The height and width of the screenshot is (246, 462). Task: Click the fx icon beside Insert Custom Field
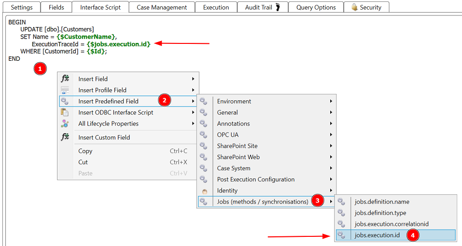(65, 137)
